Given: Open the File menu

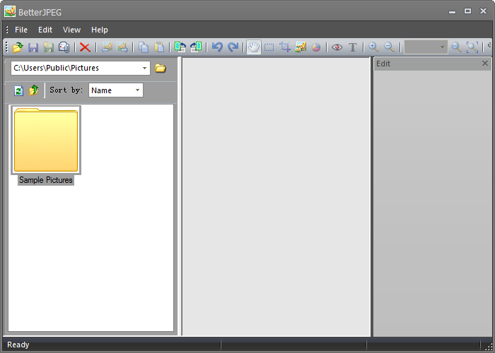Looking at the screenshot, I should point(21,30).
